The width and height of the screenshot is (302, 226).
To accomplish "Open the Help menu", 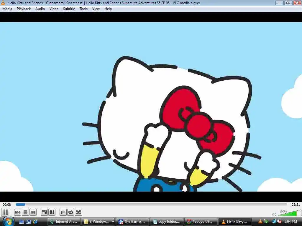I will pyautogui.click(x=108, y=9).
